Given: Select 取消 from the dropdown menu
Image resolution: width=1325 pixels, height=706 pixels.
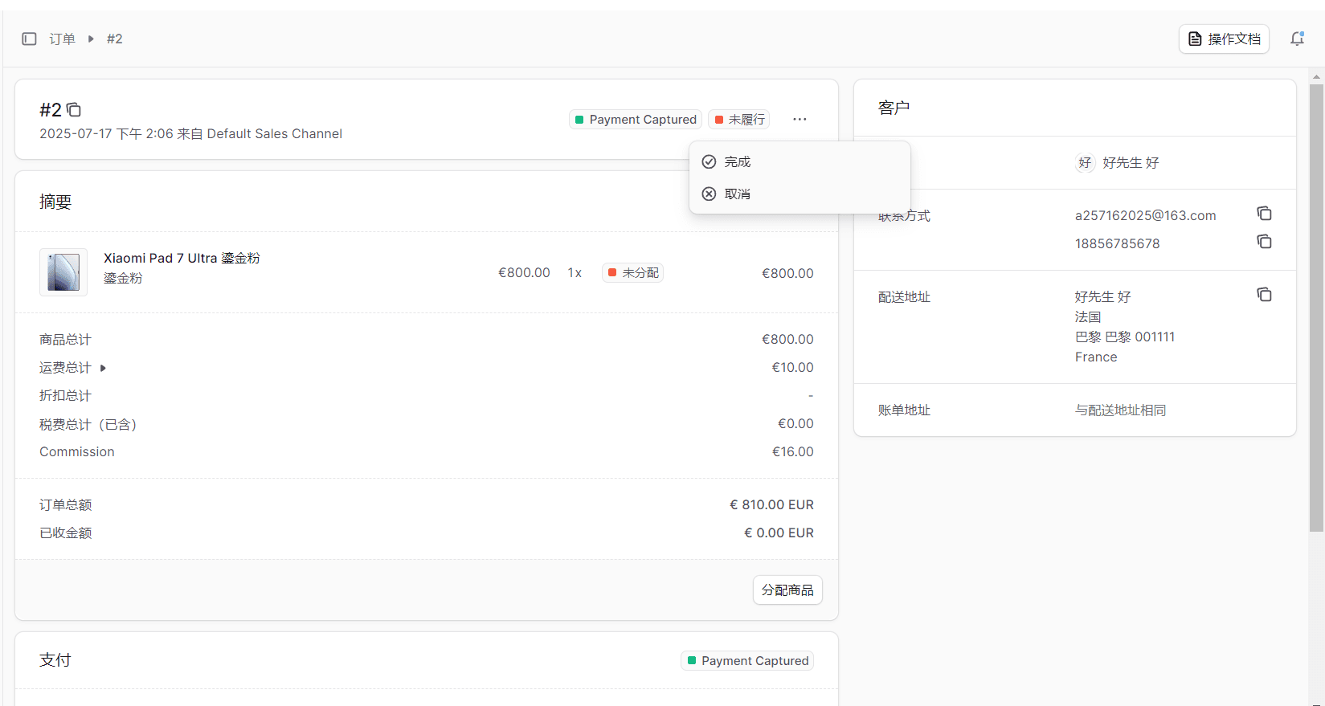Looking at the screenshot, I should tap(737, 194).
